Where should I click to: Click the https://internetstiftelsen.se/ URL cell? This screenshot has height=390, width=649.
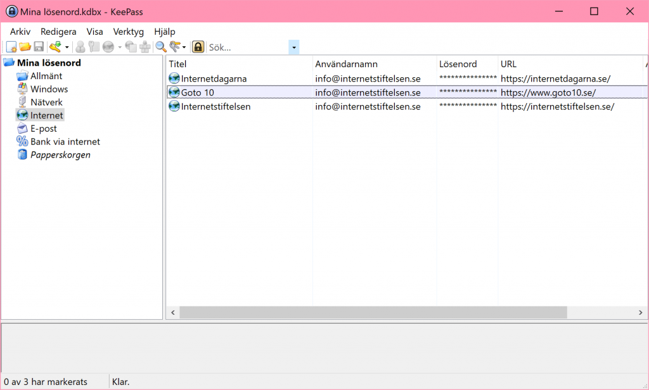pos(558,107)
